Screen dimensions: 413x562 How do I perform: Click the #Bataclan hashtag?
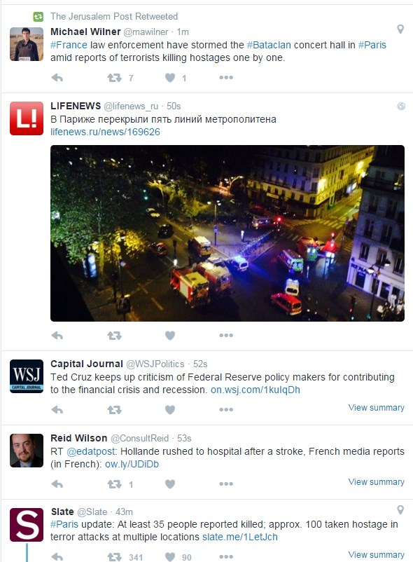coord(269,45)
